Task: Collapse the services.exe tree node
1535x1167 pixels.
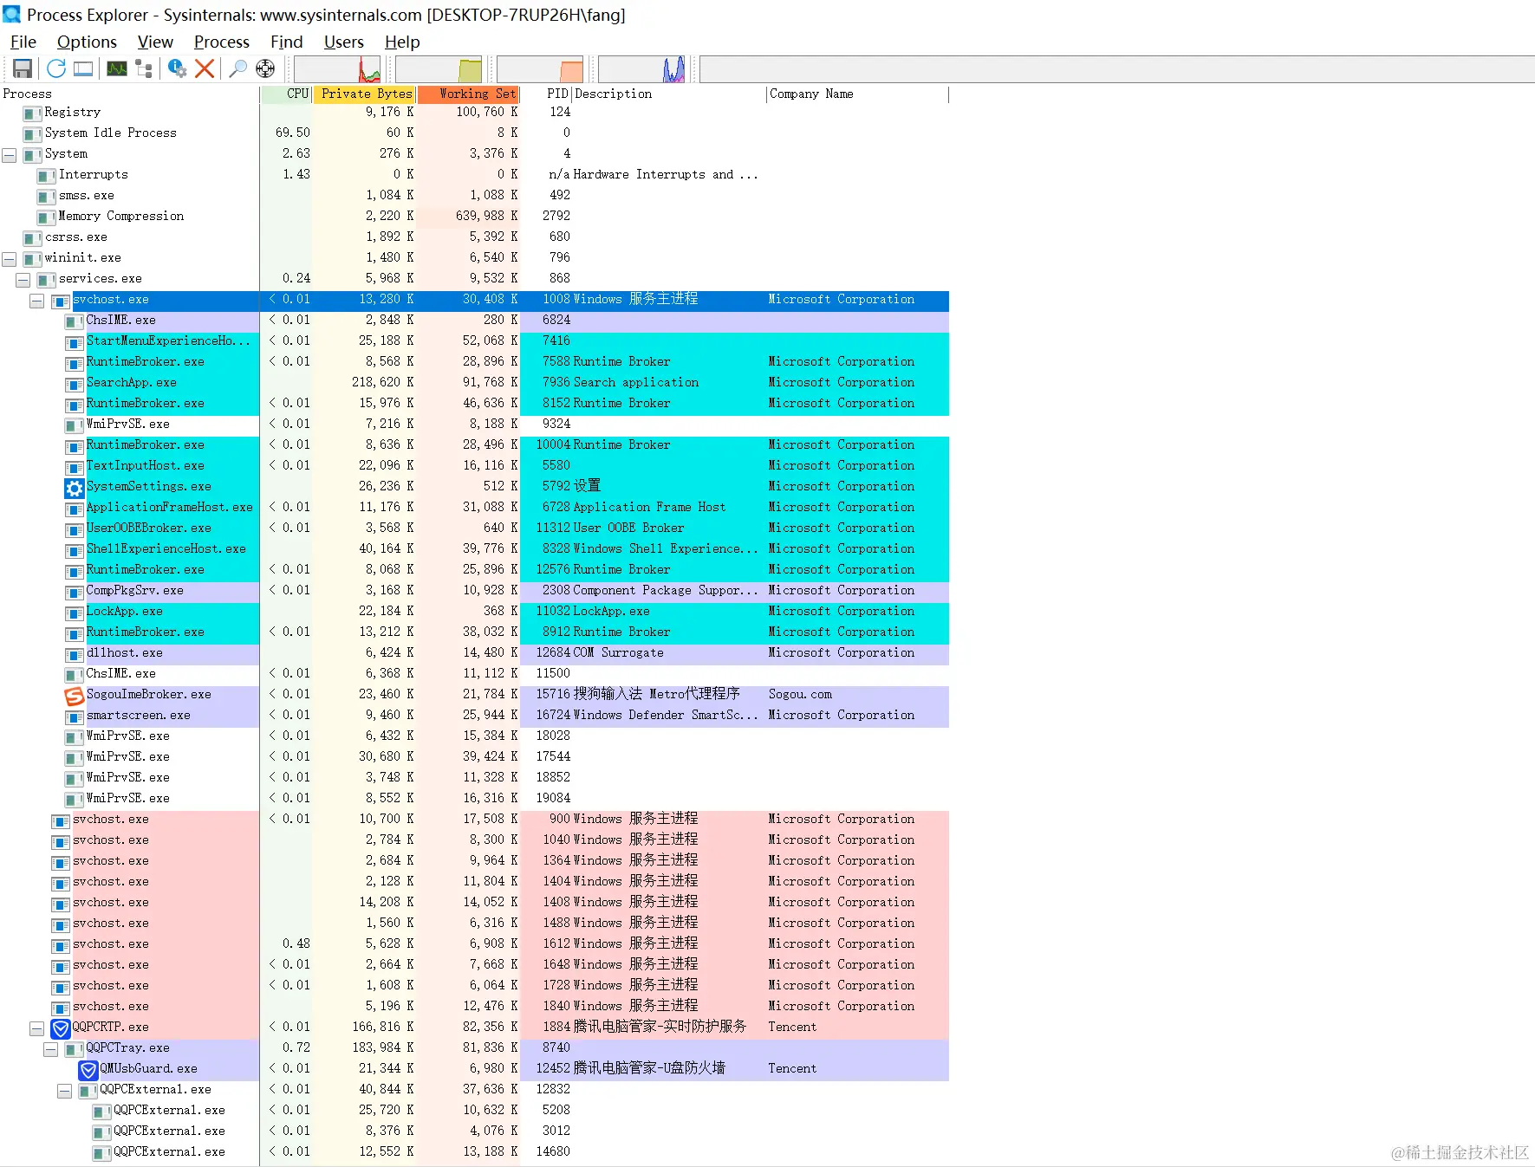Action: pyautogui.click(x=23, y=280)
